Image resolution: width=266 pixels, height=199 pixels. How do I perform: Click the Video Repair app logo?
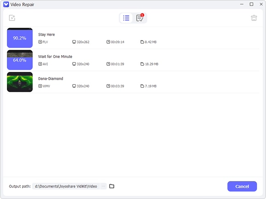pyautogui.click(x=6, y=4)
